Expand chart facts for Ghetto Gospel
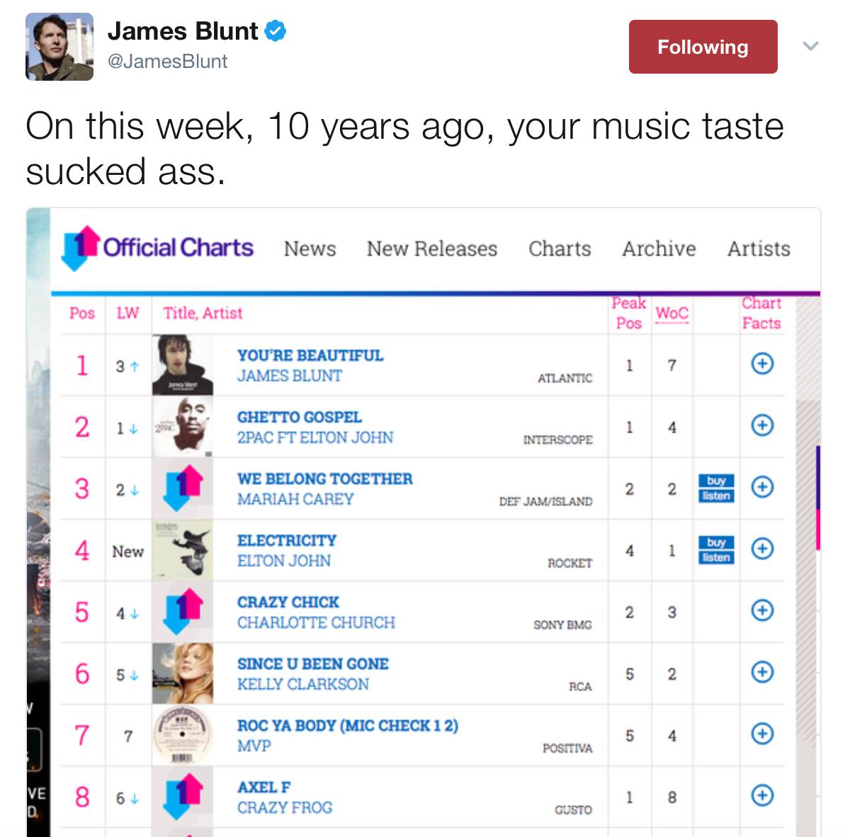The height and width of the screenshot is (837, 850). 762,426
